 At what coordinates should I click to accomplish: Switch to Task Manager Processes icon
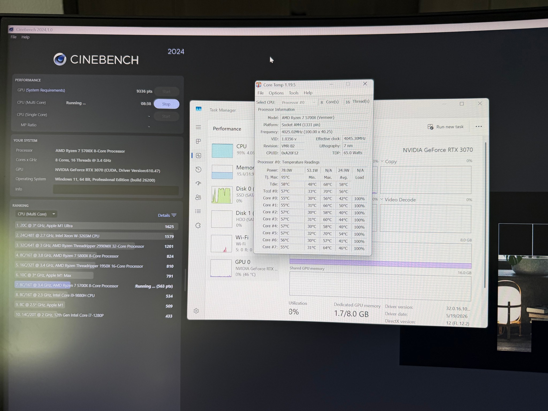198,141
